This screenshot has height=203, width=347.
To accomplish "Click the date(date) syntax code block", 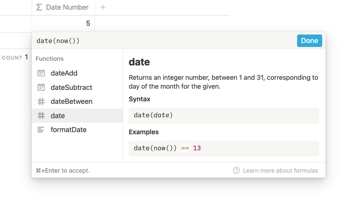I will [x=224, y=115].
